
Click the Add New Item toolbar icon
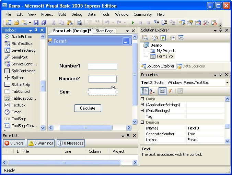point(24,23)
